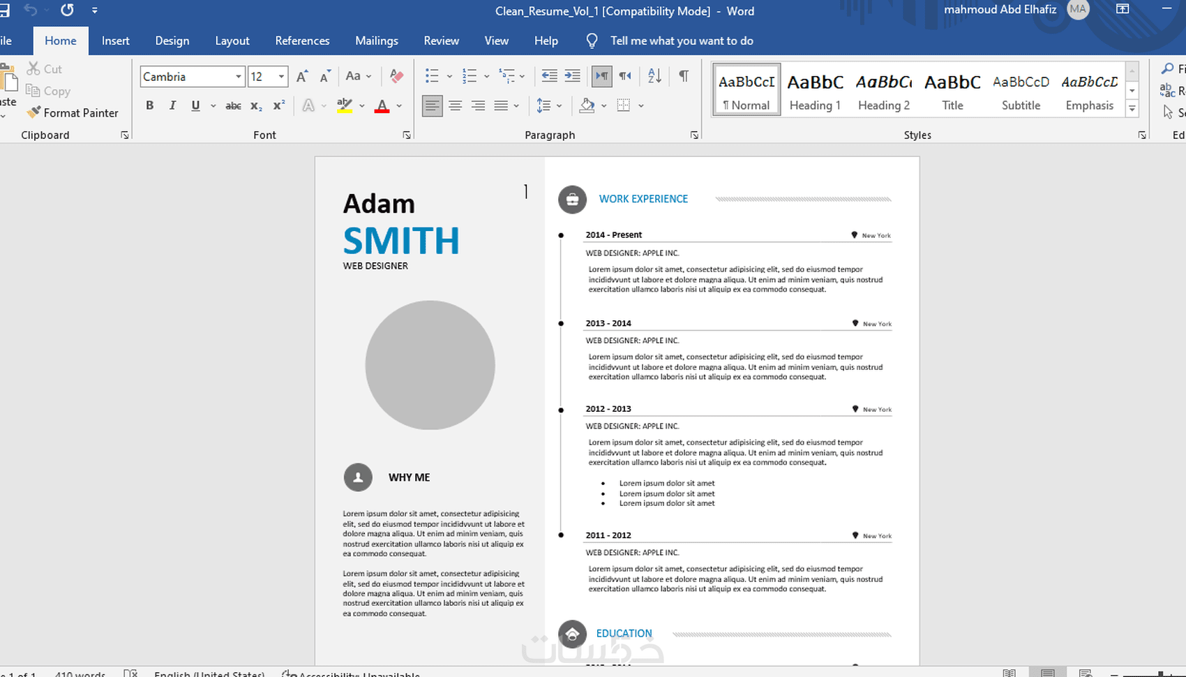Click the Clear All Formatting eraser icon
Image resolution: width=1186 pixels, height=677 pixels.
[x=396, y=76]
